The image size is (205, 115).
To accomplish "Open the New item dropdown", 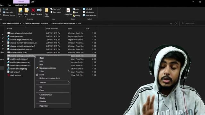I will [56, 9].
